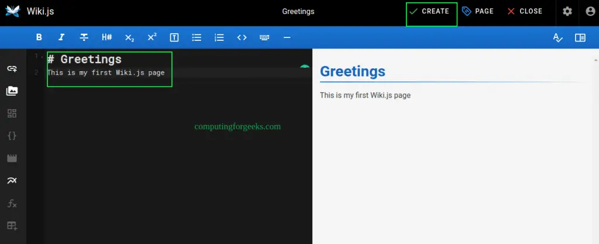Apply italic formatting

61,37
